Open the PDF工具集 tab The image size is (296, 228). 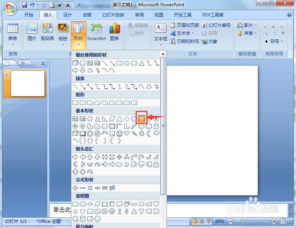[x=213, y=15]
